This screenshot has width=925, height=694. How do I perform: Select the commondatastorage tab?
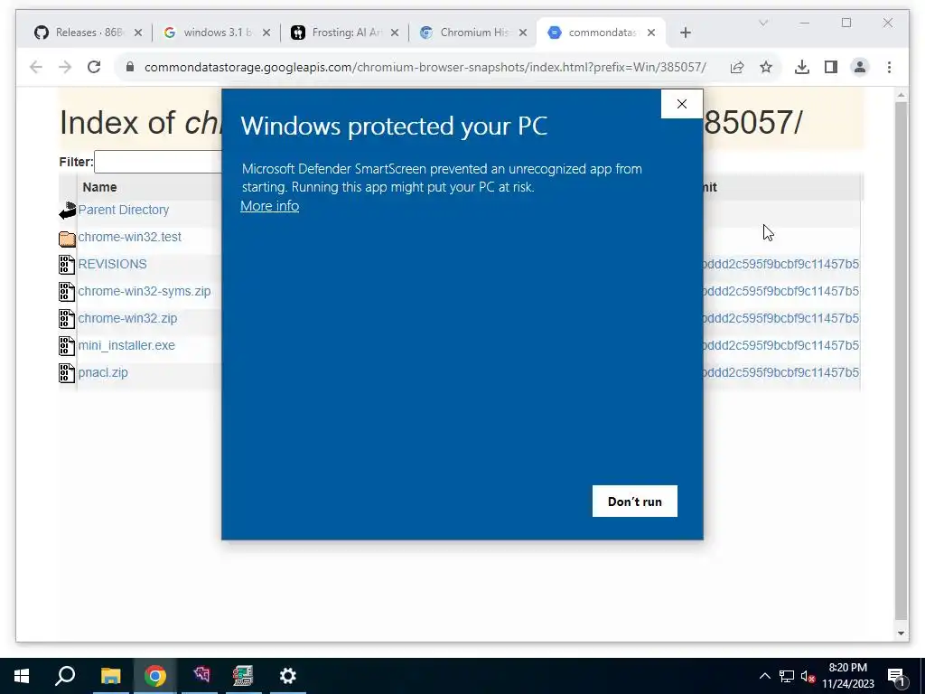(x=601, y=33)
